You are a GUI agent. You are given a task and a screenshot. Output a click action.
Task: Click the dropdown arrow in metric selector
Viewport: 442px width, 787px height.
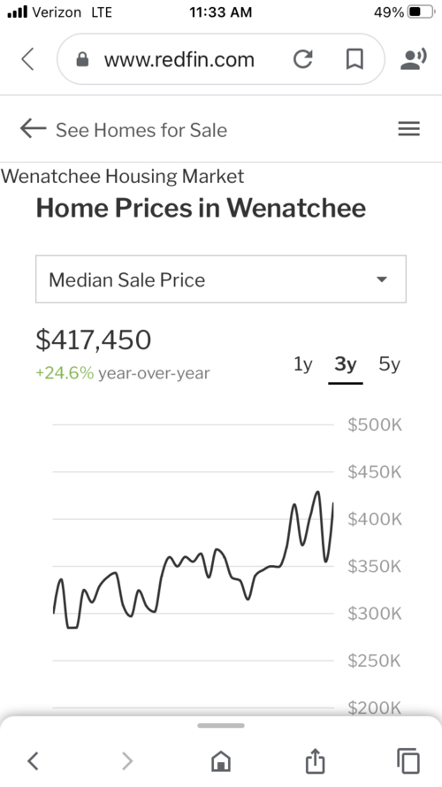coord(382,279)
